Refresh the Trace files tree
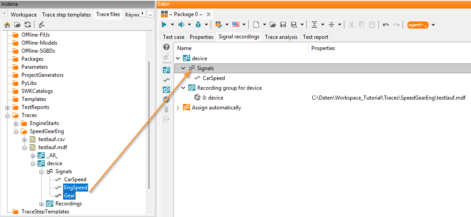Image resolution: width=471 pixels, height=217 pixels. click(x=28, y=25)
